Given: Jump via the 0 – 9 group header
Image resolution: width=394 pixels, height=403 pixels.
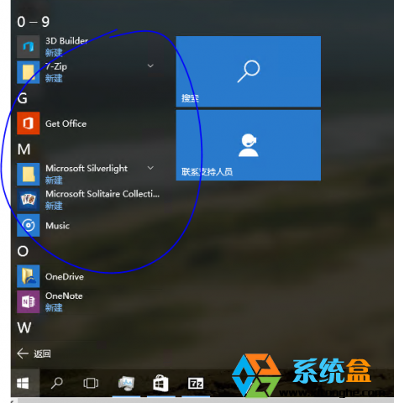Looking at the screenshot, I should pos(33,22).
